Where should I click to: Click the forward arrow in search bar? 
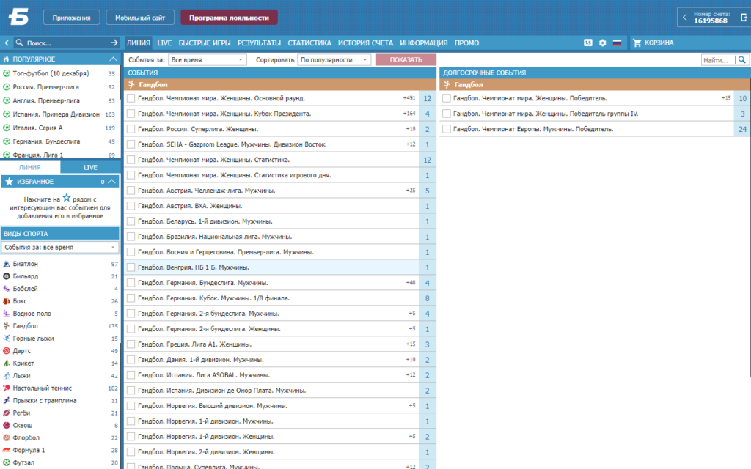tap(114, 43)
